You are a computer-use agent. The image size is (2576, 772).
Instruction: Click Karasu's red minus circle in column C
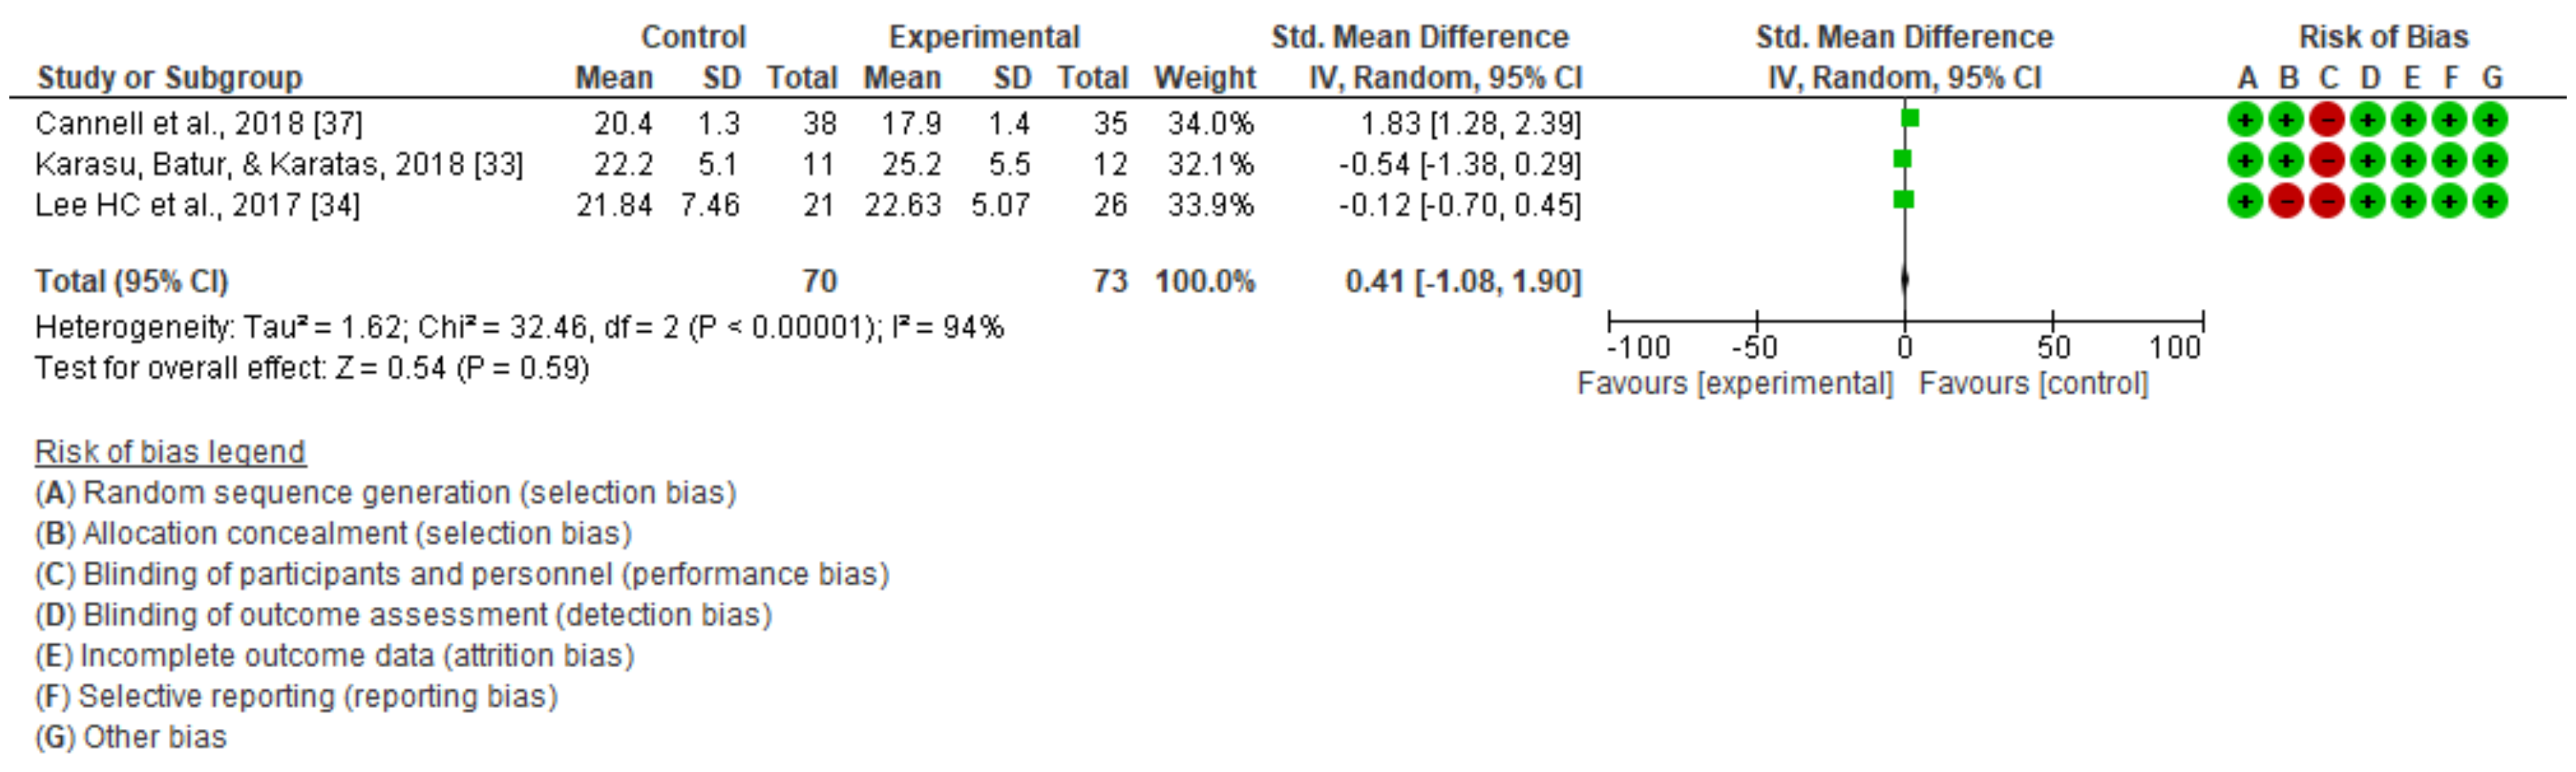pyautogui.click(x=2327, y=161)
